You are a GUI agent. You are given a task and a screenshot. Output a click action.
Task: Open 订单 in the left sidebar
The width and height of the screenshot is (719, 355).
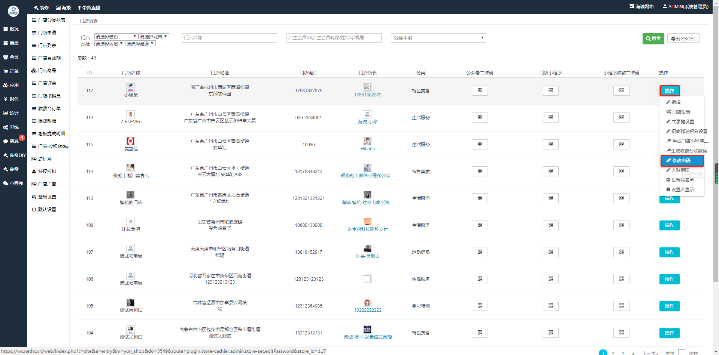pos(11,71)
